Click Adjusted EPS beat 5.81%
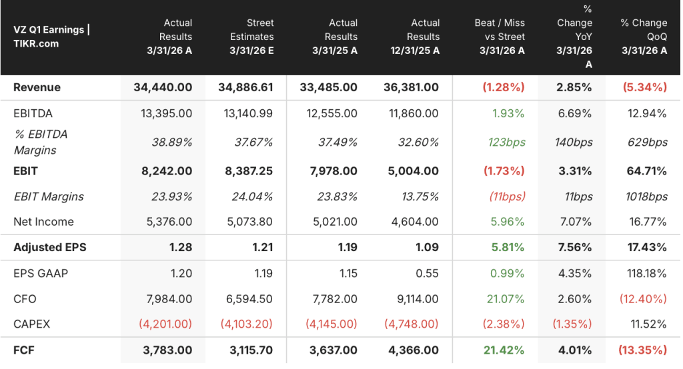Viewport: 683px width, 369px height. 508,248
